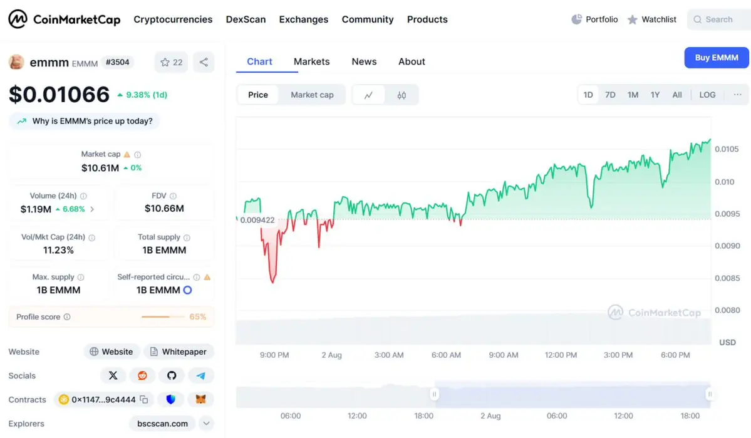Open Why is EMMM's price up today
Image resolution: width=751 pixels, height=438 pixels.
[85, 121]
